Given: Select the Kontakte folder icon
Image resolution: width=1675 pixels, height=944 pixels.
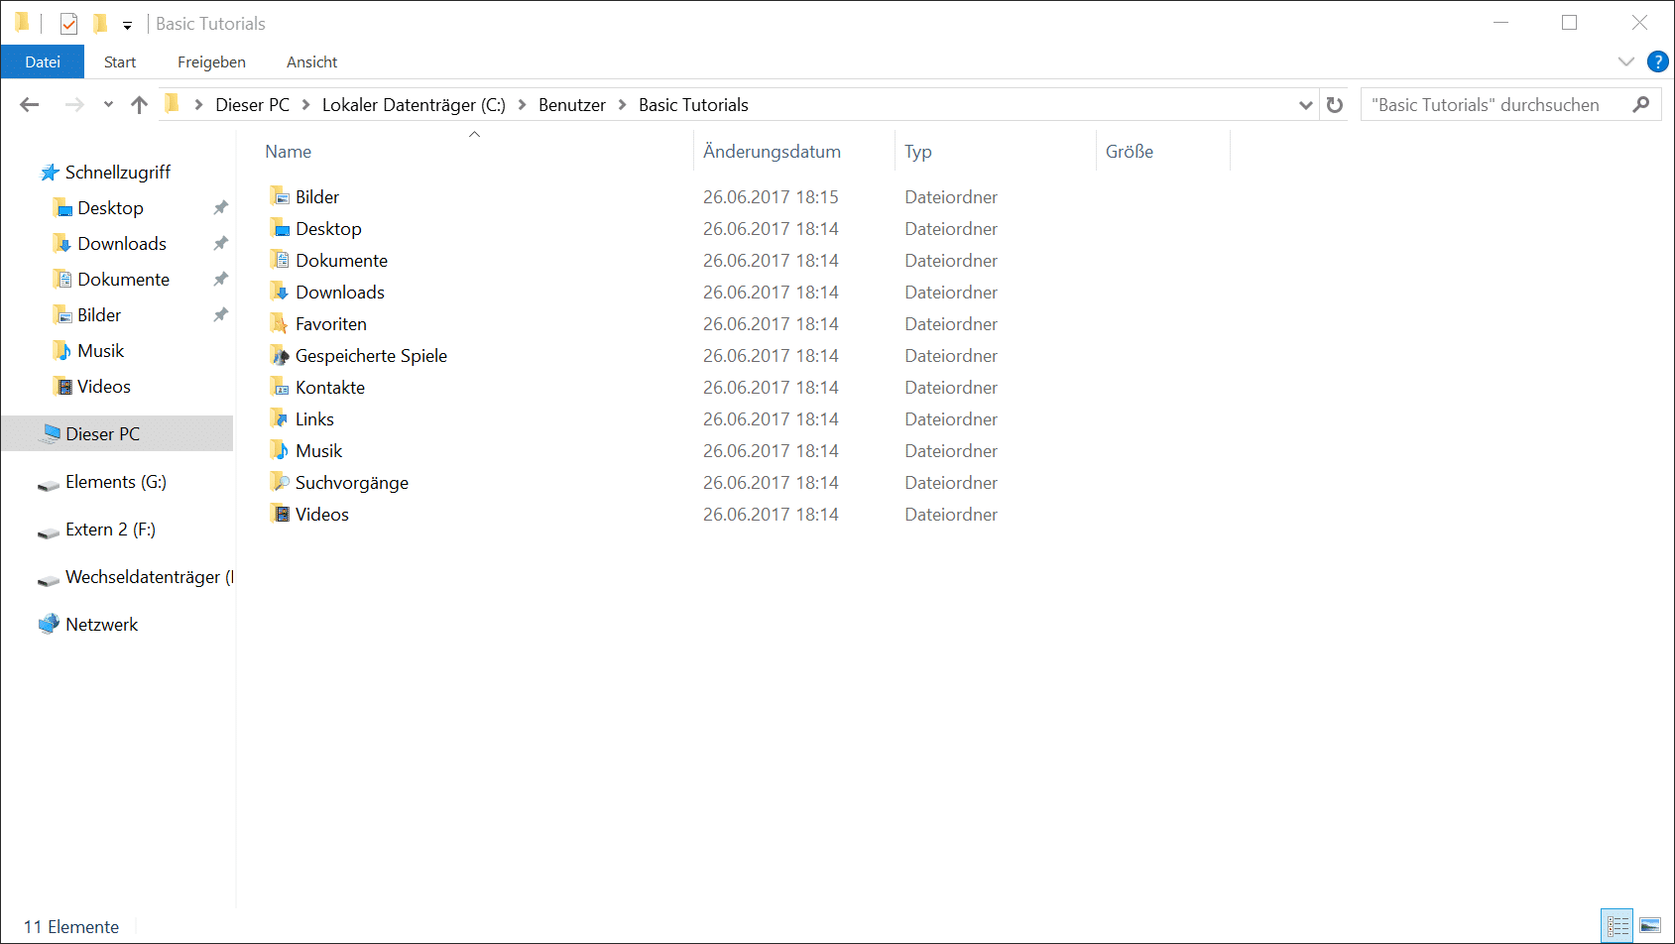Looking at the screenshot, I should coord(280,387).
